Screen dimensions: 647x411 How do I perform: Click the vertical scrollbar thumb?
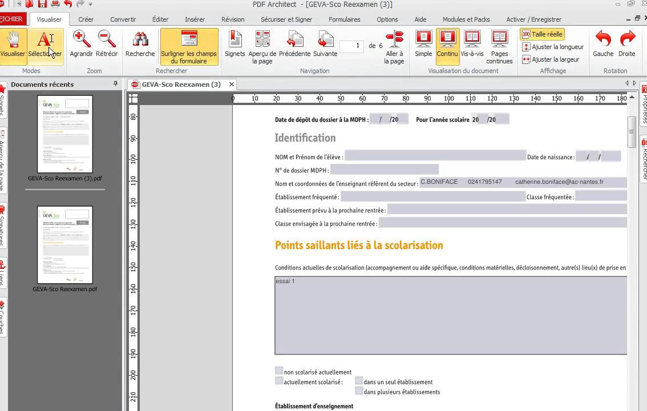tap(631, 132)
